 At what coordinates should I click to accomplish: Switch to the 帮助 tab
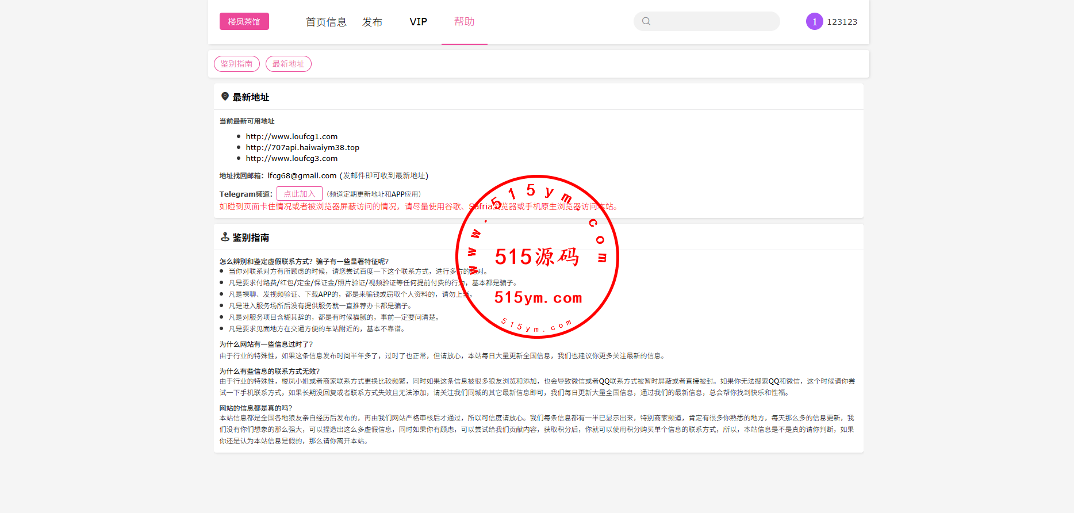(x=464, y=22)
